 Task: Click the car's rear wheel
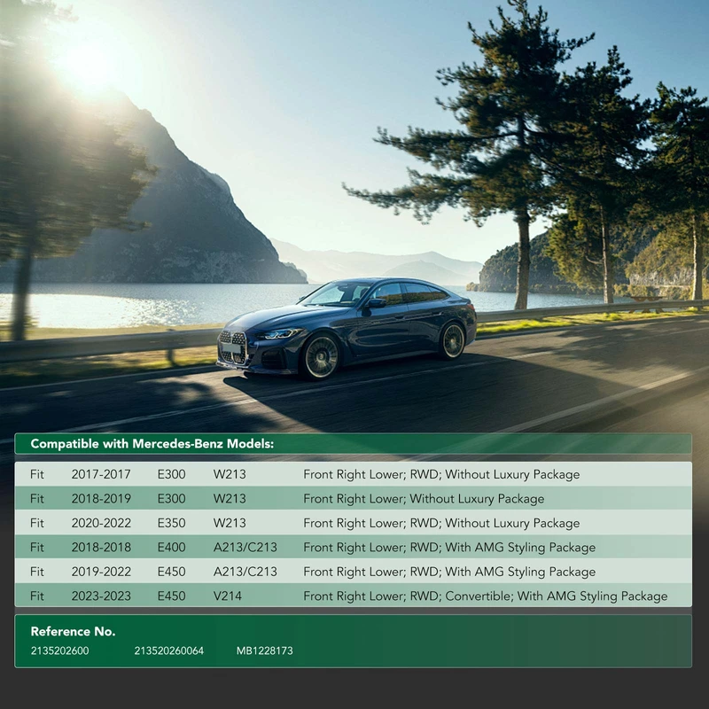click(x=452, y=340)
